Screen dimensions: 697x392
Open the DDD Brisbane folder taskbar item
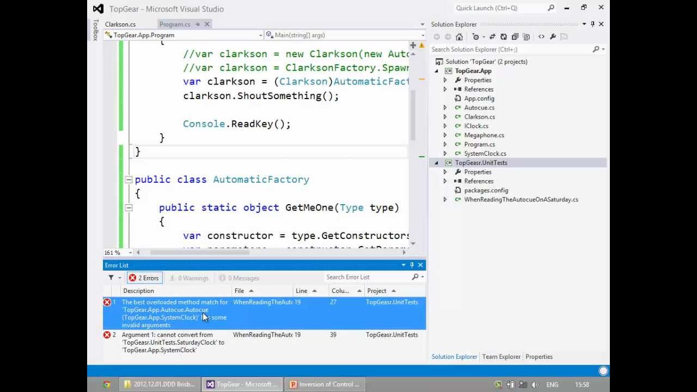158,384
